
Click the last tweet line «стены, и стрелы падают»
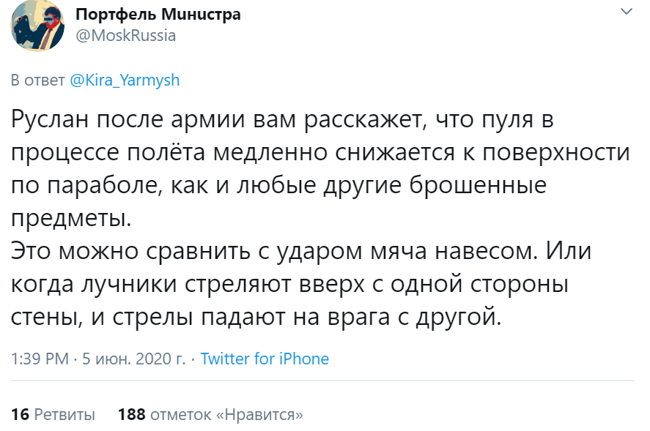click(256, 318)
